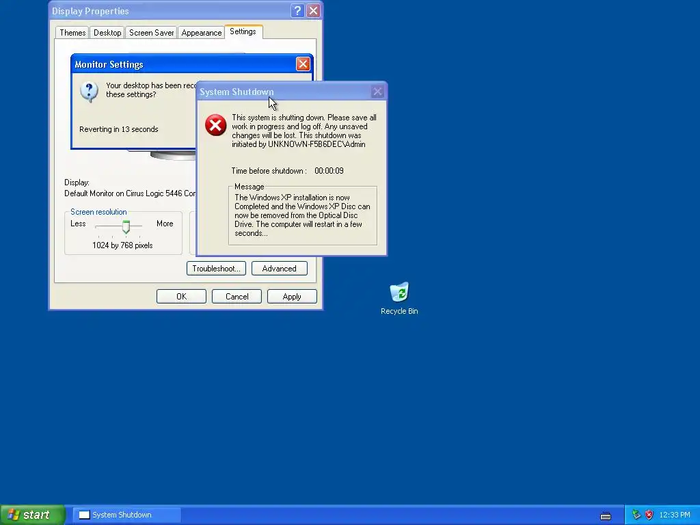Click the screen resolution slider thumb
The image size is (700, 525).
pos(126,226)
